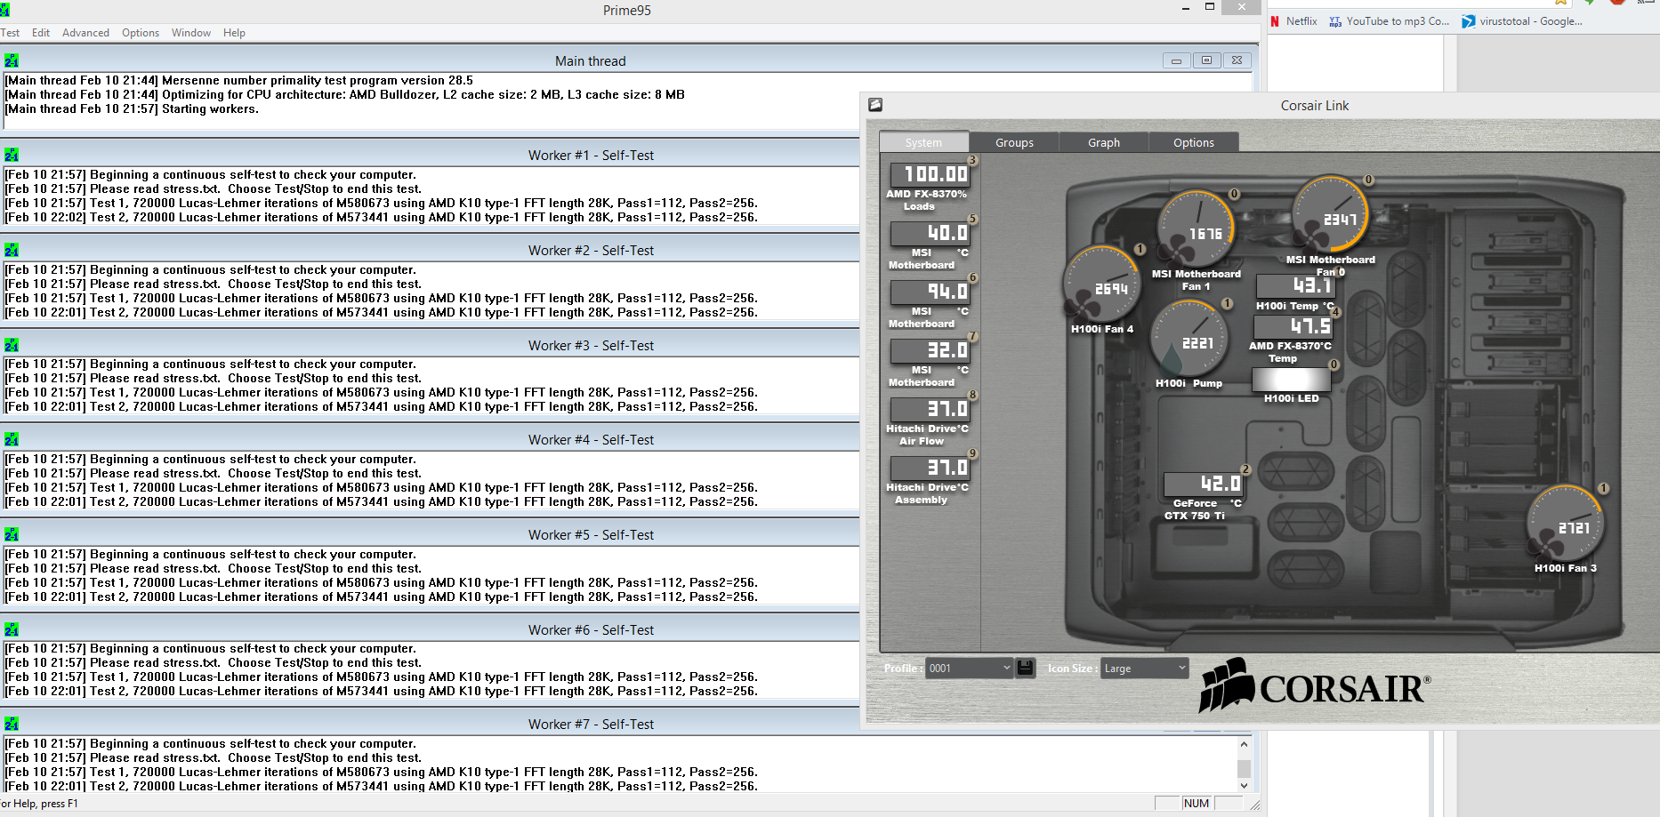The image size is (1660, 817).
Task: Click the GeForce GTX 750 Ti temperature readout
Action: 1204,484
